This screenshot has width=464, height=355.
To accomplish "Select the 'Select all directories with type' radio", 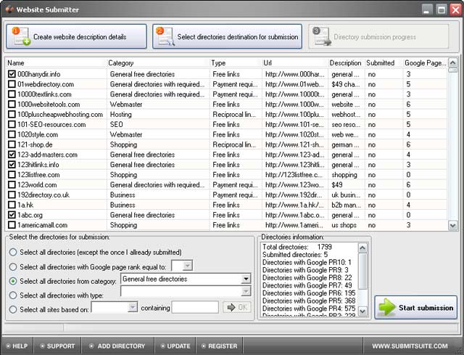I will (13, 294).
